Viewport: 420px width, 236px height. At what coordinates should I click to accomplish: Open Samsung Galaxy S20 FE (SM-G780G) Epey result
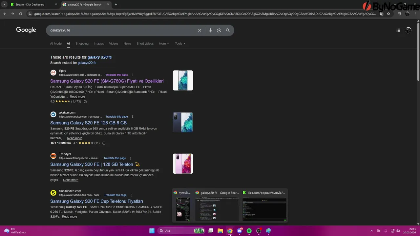[x=107, y=81]
